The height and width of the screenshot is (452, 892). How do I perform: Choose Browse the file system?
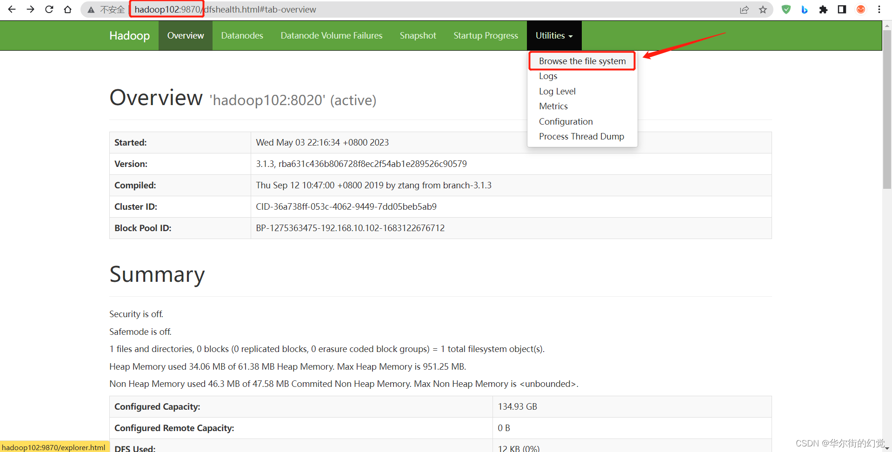(x=582, y=61)
